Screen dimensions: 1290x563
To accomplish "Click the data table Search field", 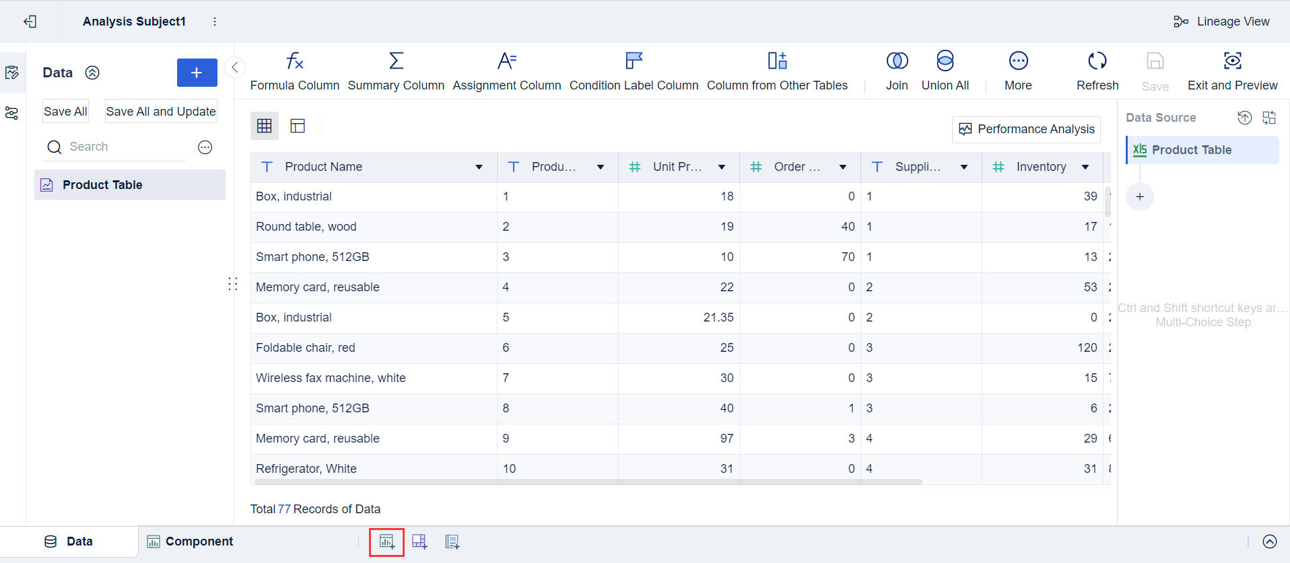I will pos(125,147).
